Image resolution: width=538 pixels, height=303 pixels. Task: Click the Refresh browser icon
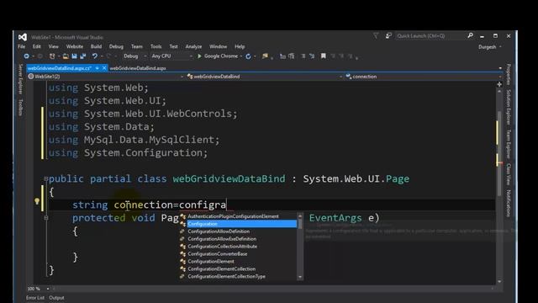pyautogui.click(x=249, y=56)
